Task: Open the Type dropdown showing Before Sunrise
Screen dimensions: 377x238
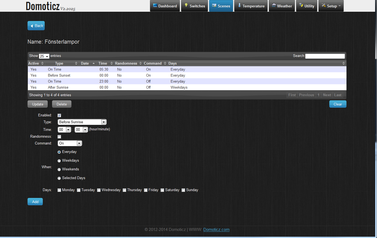Action: click(x=82, y=122)
